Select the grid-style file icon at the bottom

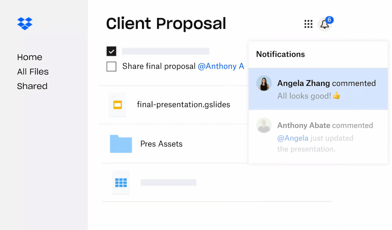point(121,183)
